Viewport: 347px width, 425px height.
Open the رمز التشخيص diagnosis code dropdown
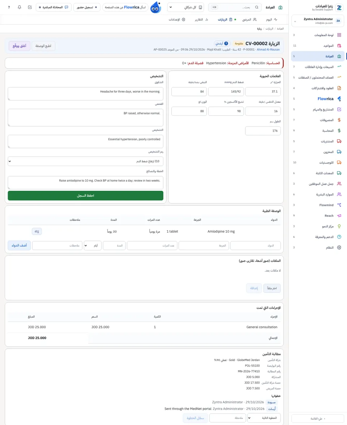click(x=85, y=161)
